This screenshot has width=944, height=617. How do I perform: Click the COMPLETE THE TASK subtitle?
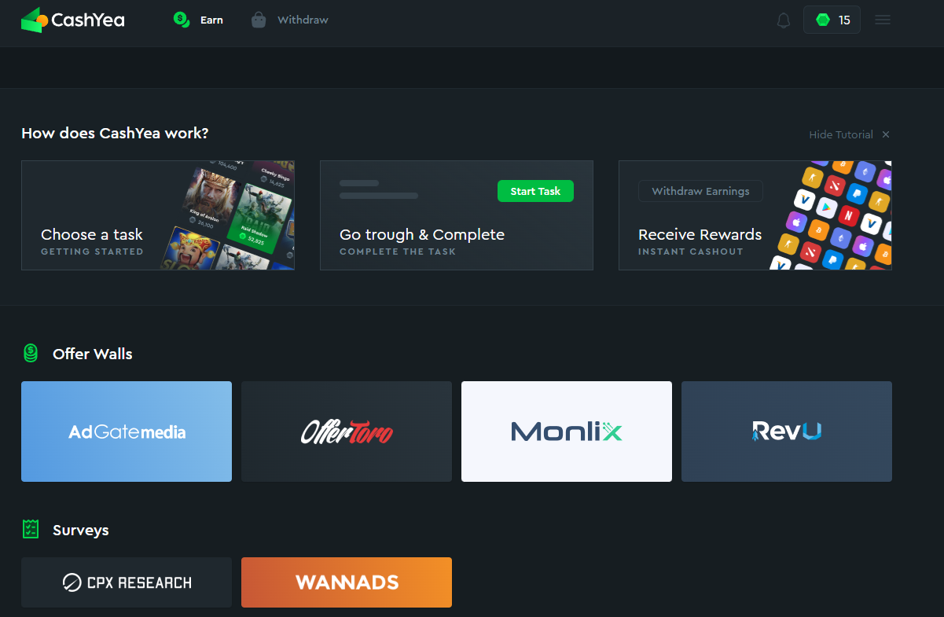[398, 252]
